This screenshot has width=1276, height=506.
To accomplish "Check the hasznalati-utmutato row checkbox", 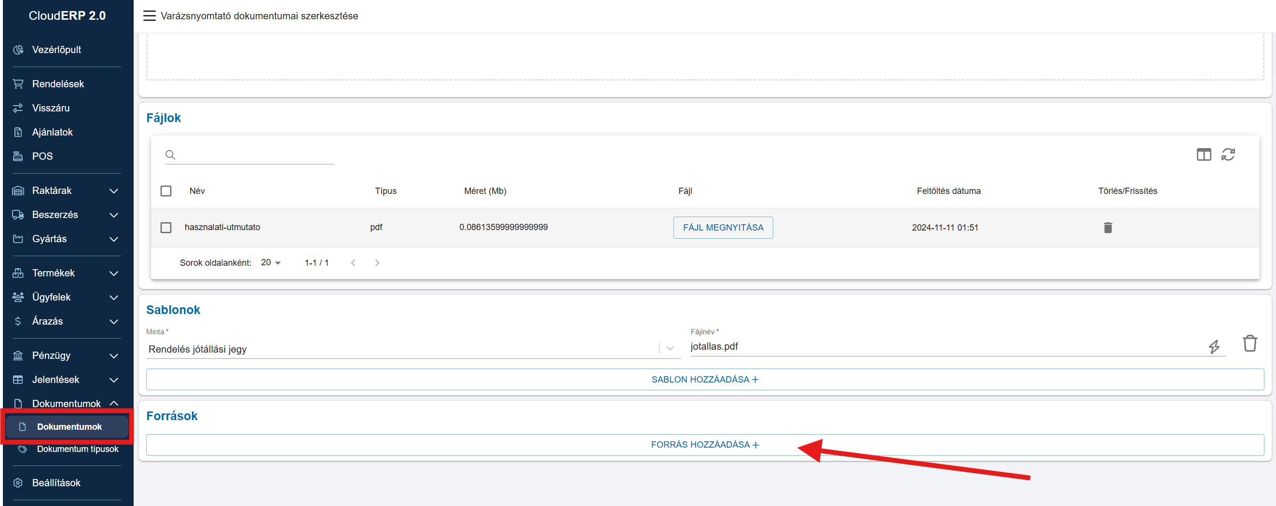I will click(x=166, y=228).
